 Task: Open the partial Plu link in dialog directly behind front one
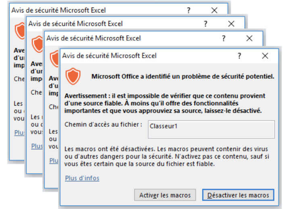coord(54,161)
